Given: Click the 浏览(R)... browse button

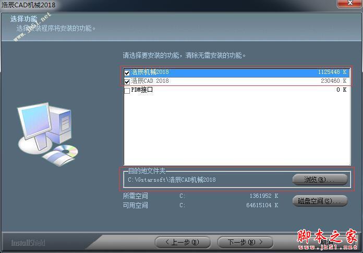Looking at the screenshot, I should coord(320,179).
